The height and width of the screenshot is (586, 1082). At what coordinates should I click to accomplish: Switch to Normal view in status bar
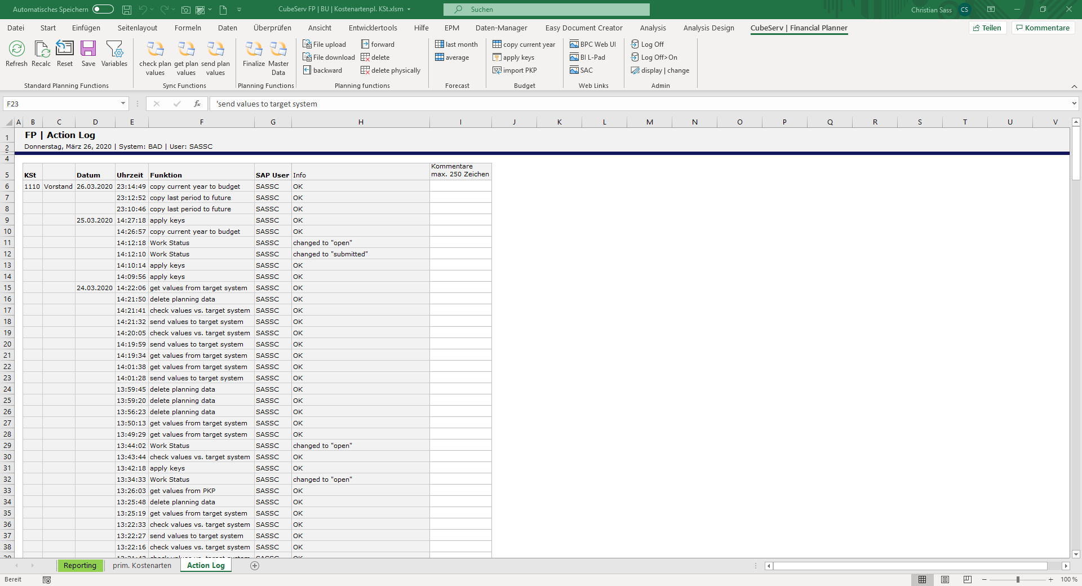click(x=923, y=579)
